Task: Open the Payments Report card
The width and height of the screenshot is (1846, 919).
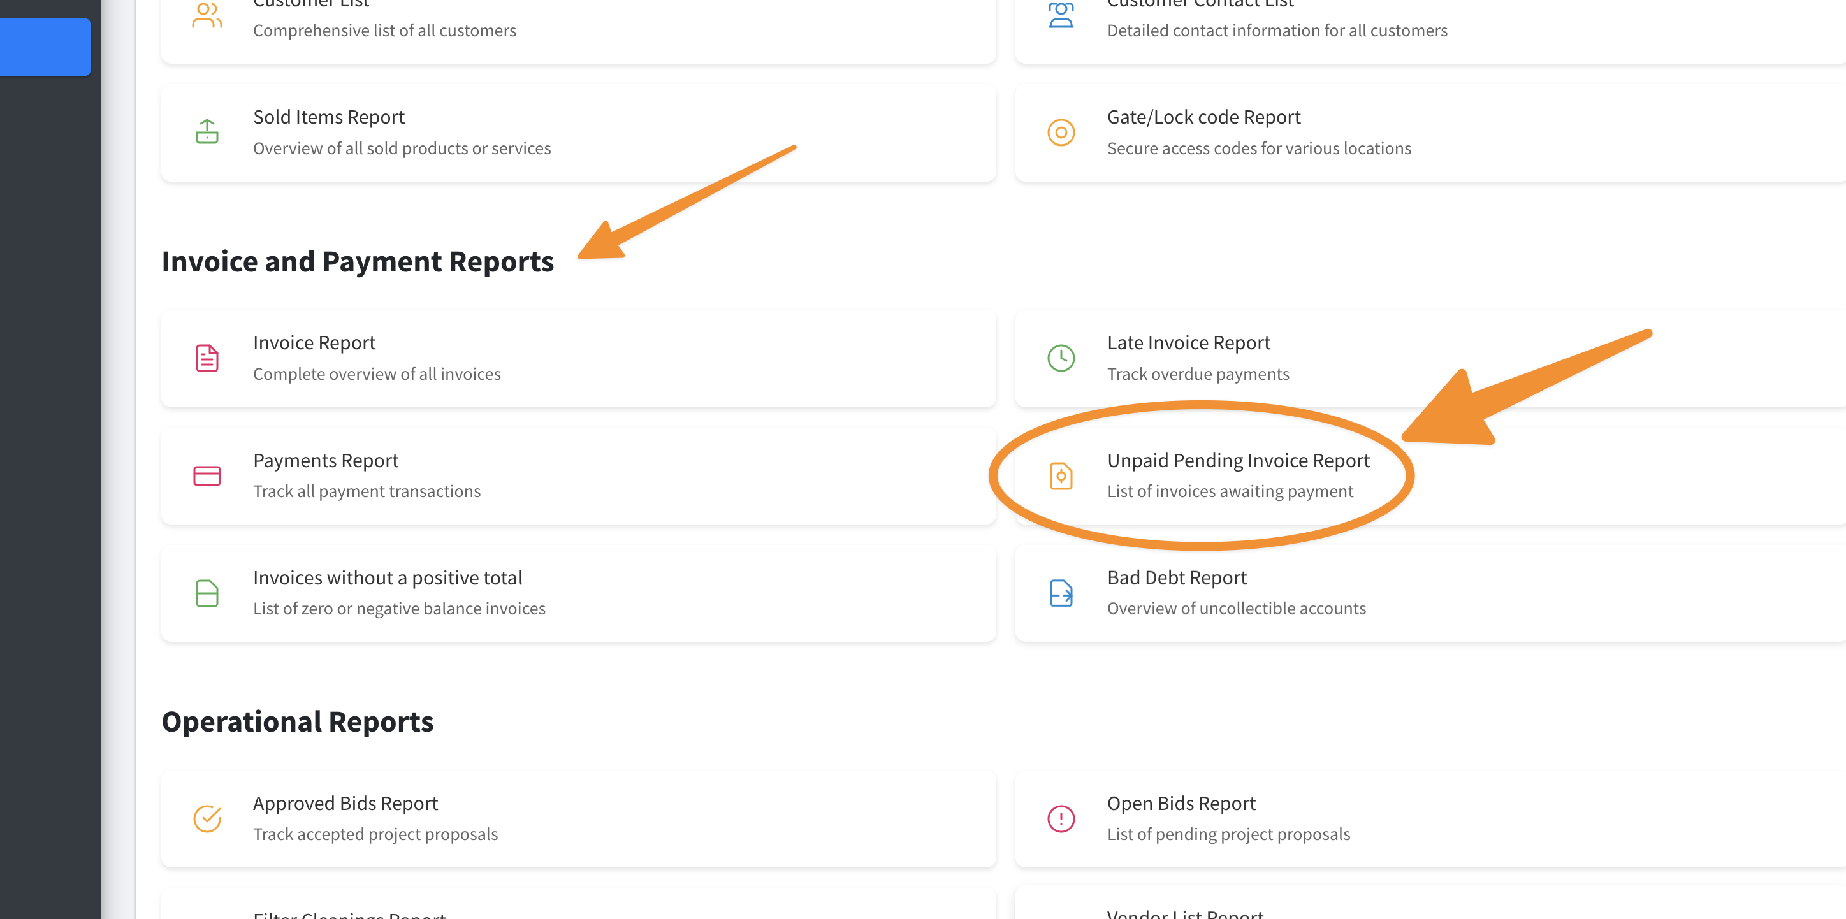Action: (x=325, y=460)
